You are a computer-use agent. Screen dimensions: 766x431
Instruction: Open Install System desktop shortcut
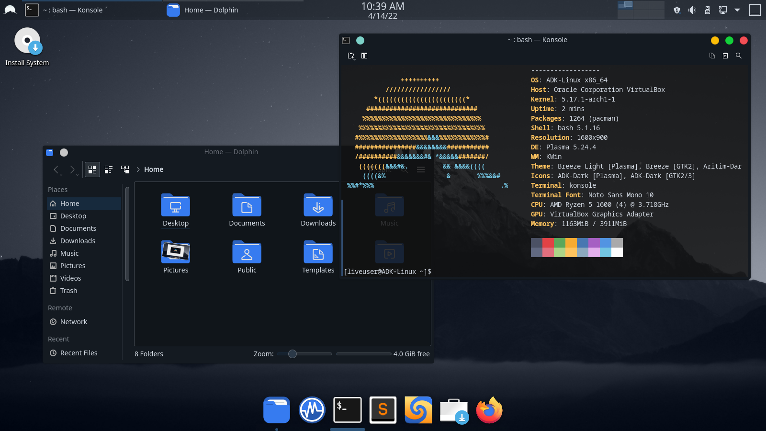click(x=27, y=46)
